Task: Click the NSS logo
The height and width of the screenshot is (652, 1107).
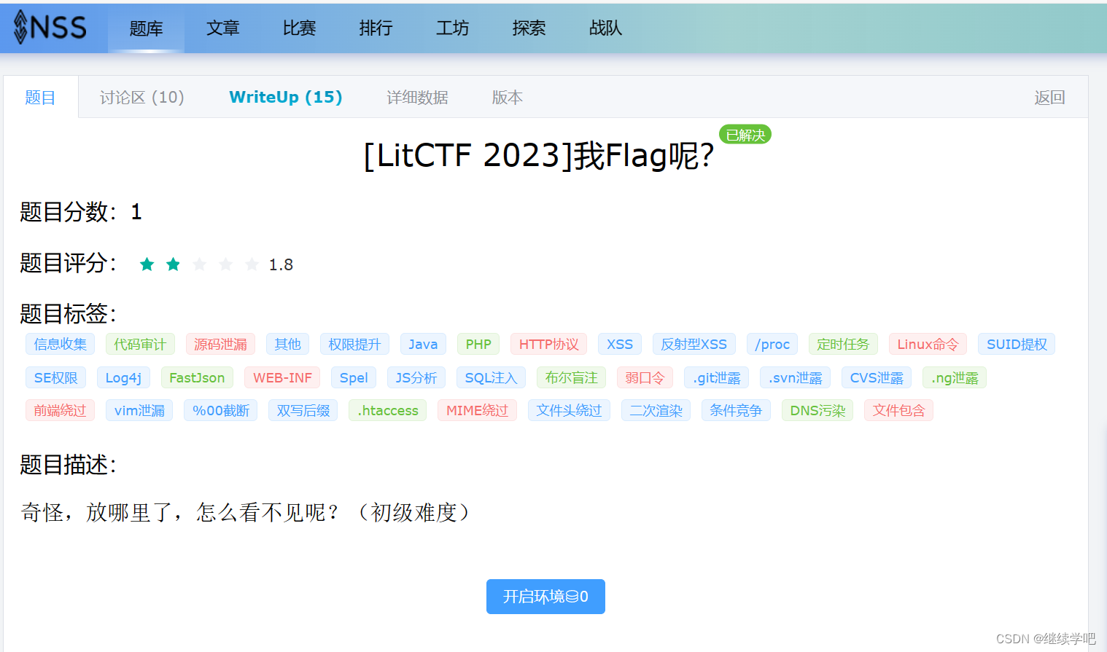Action: [50, 28]
